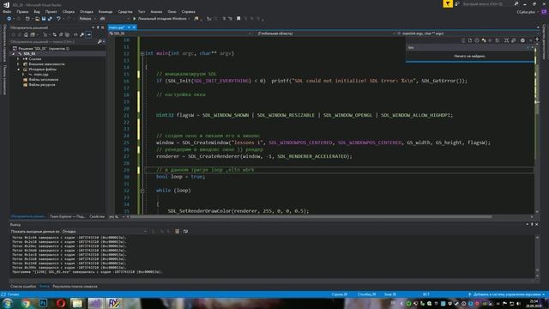
Task: Expand the Внешние зависимости tree node
Action: pyautogui.click(x=18, y=64)
